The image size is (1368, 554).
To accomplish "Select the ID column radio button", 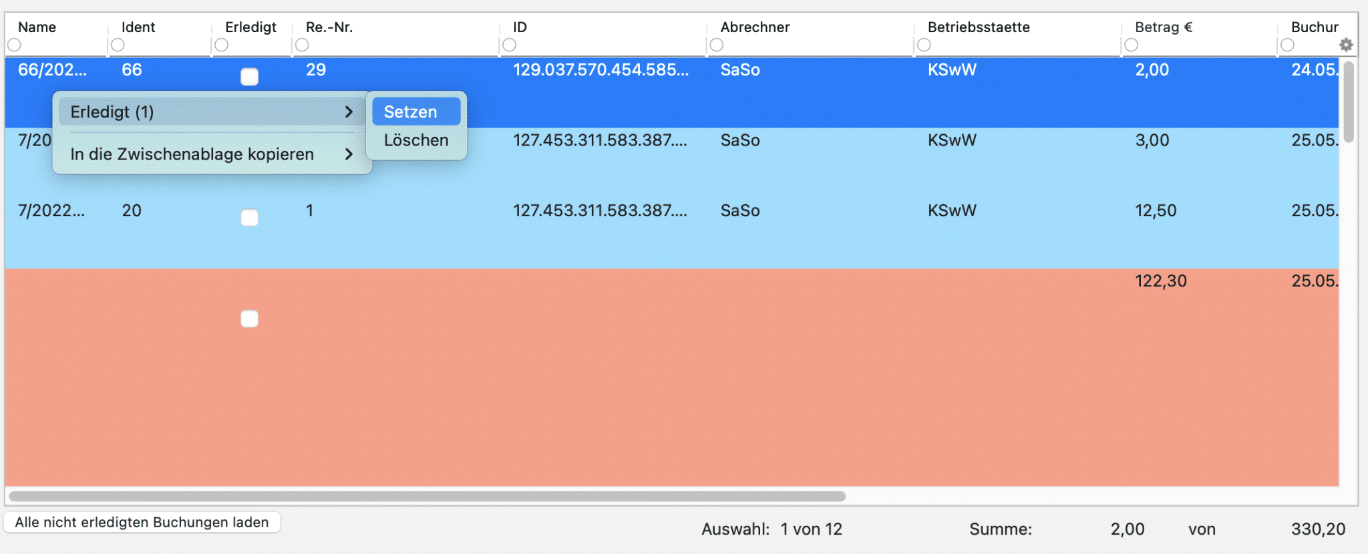I will (x=509, y=45).
